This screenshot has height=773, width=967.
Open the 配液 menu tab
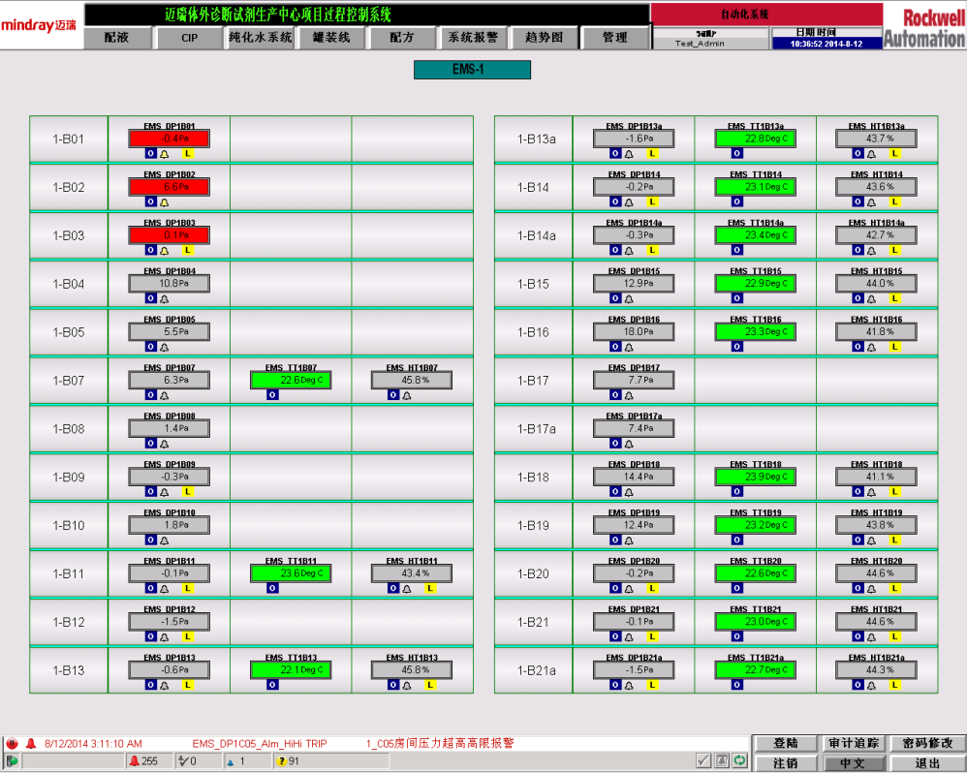click(116, 38)
